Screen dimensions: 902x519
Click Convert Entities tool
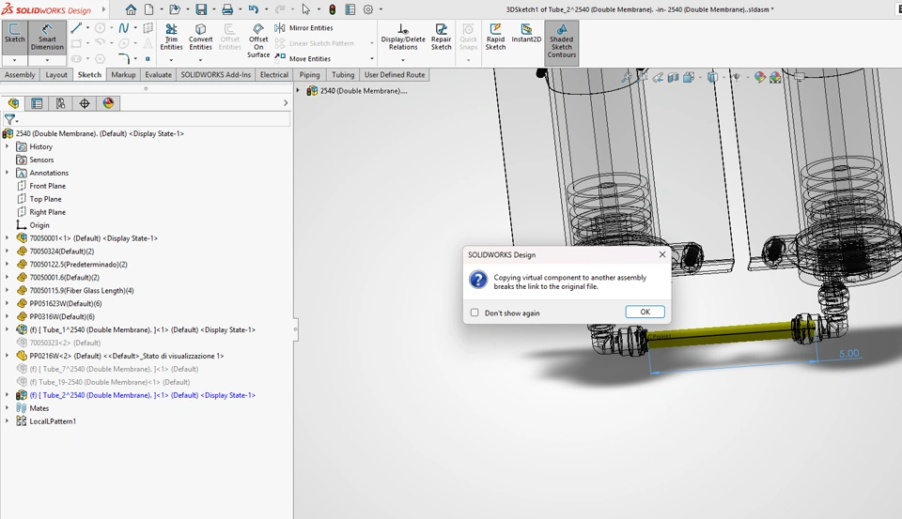200,37
